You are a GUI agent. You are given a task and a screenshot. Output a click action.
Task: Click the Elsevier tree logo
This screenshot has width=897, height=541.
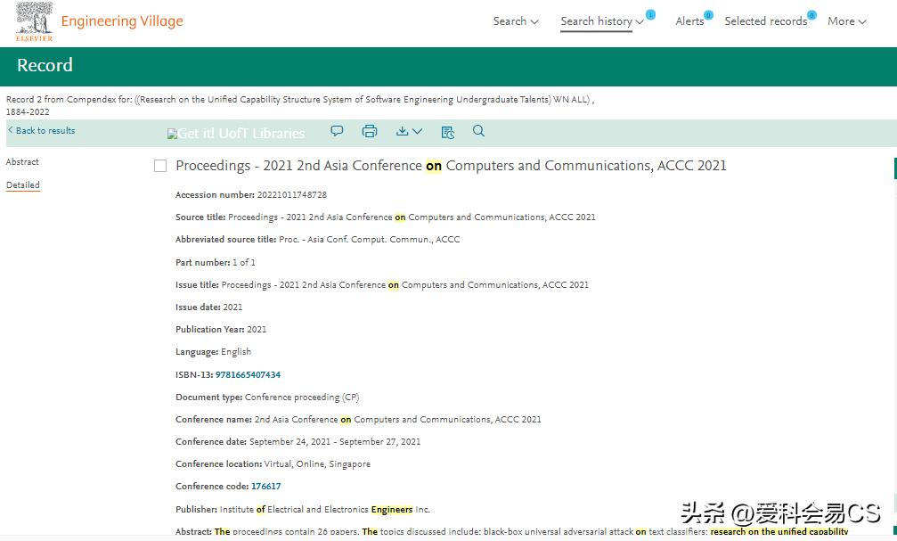(x=34, y=21)
